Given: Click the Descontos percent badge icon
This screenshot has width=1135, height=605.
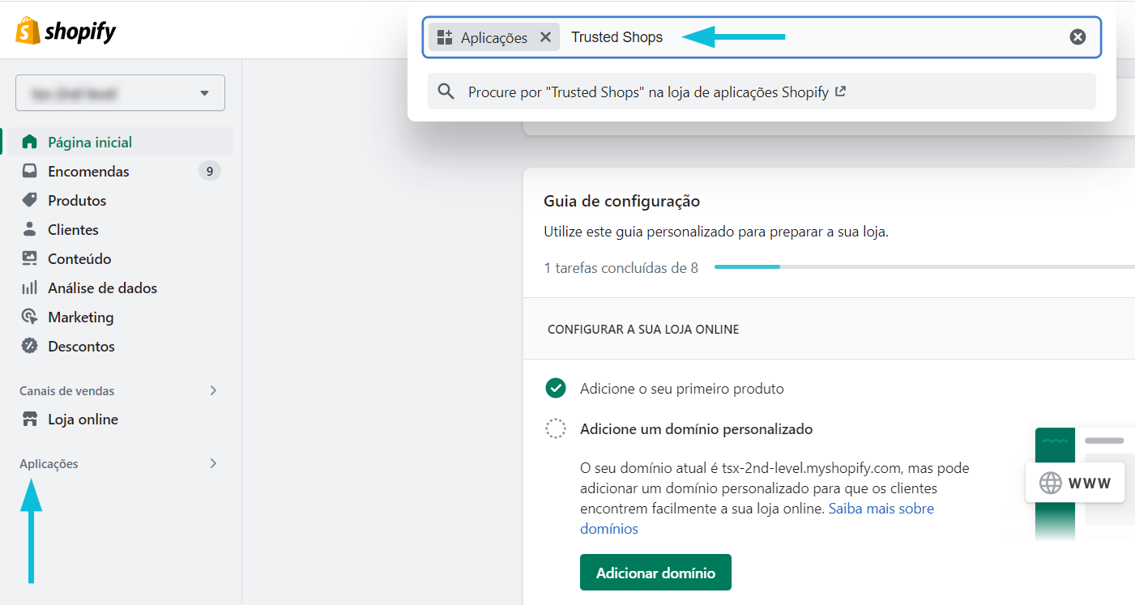Looking at the screenshot, I should [x=29, y=346].
